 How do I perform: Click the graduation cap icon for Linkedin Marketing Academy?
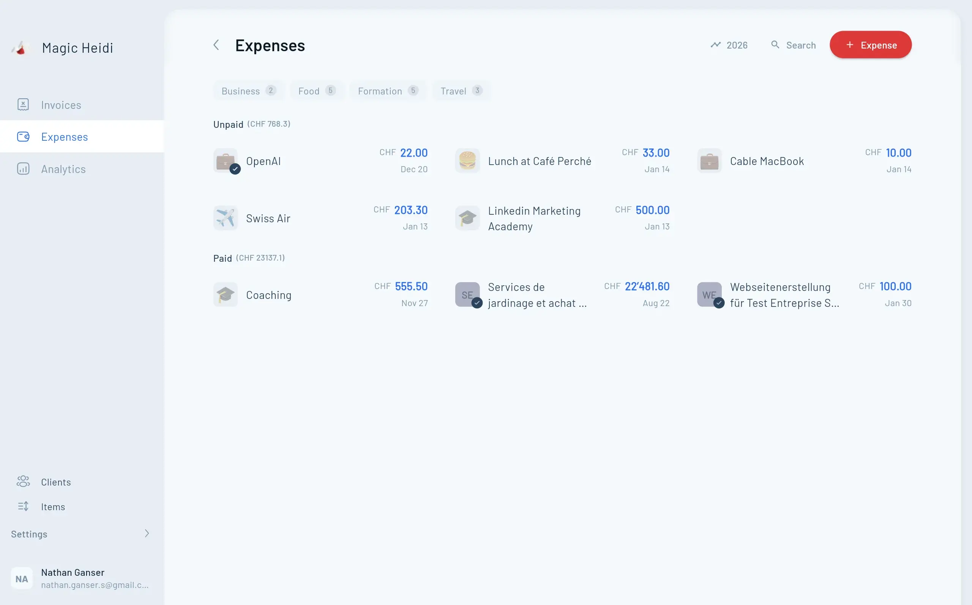(x=467, y=218)
